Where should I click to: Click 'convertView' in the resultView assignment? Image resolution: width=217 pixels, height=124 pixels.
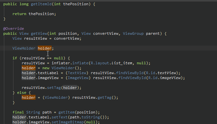(66, 38)
